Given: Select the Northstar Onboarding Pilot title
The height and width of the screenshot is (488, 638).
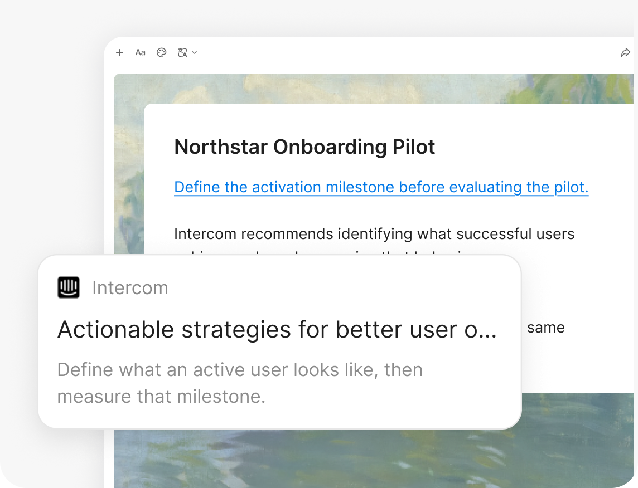Looking at the screenshot, I should (304, 147).
